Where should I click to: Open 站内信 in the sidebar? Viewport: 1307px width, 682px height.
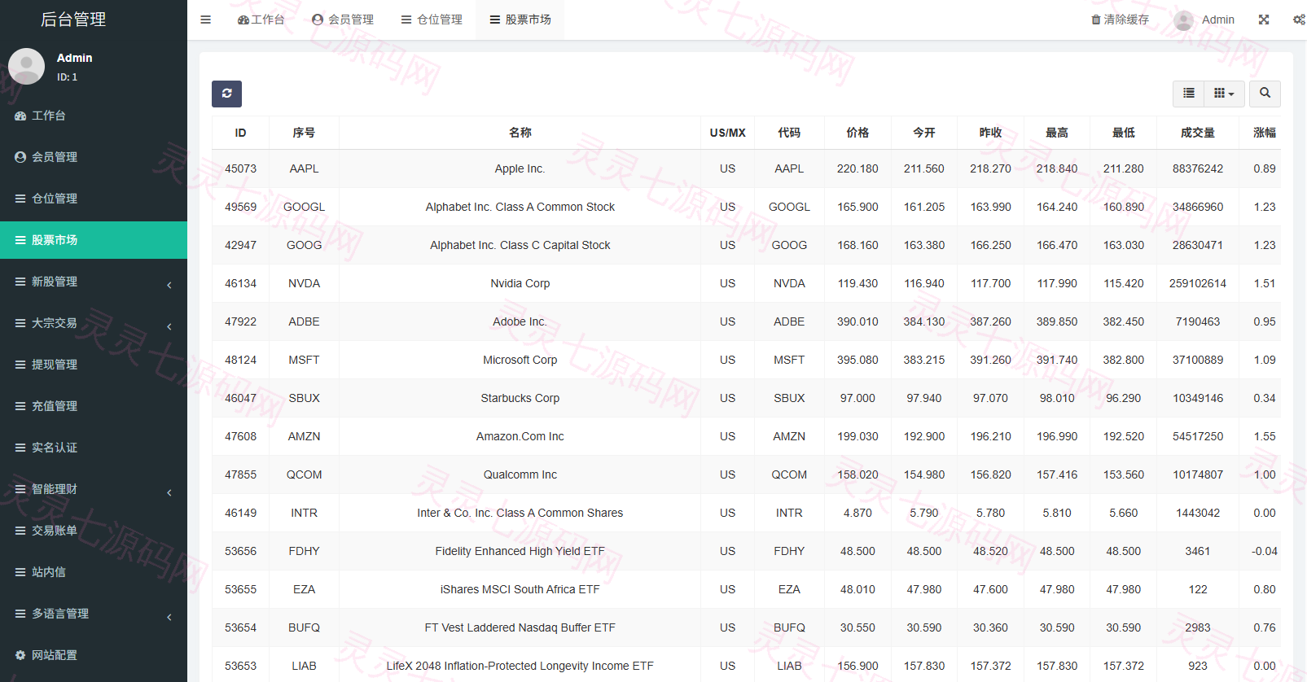click(x=94, y=572)
